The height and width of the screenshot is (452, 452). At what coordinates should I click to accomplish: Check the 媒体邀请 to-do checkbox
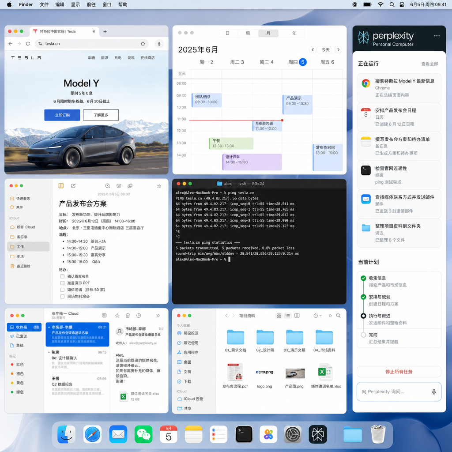(x=62, y=290)
